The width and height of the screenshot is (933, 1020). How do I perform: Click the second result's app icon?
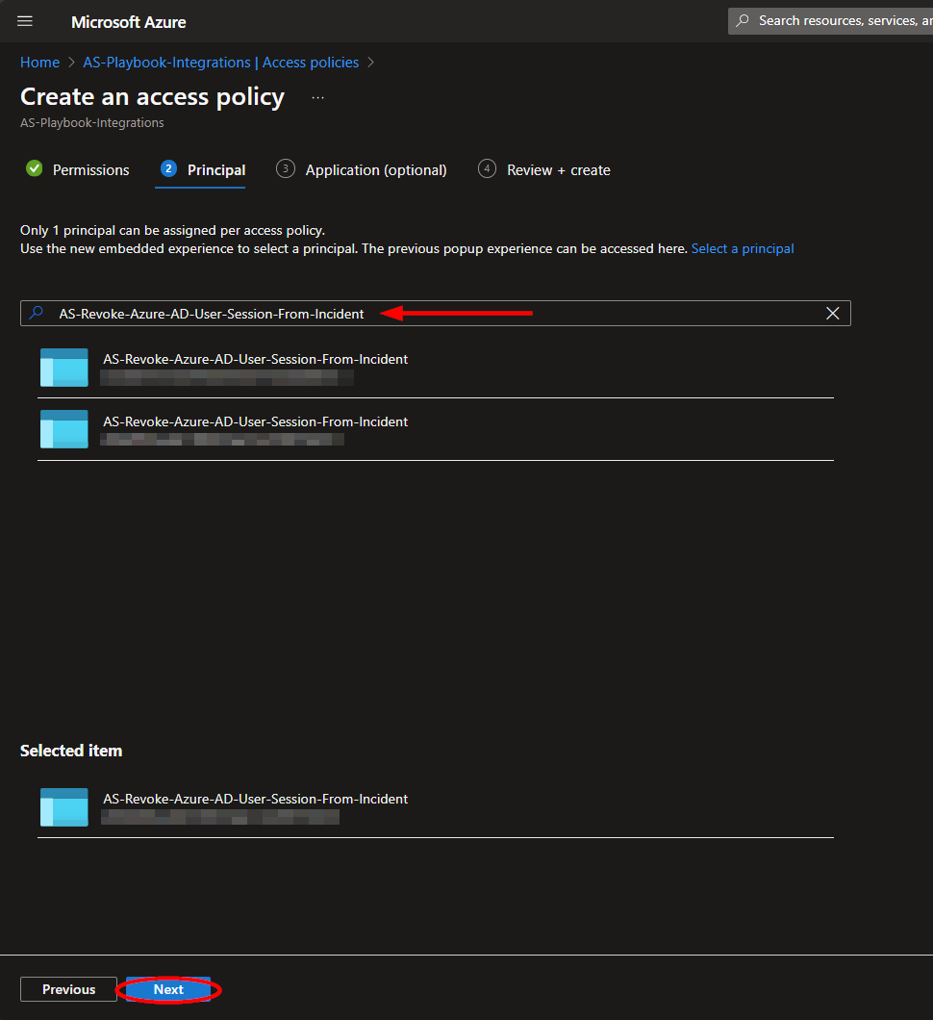point(64,429)
